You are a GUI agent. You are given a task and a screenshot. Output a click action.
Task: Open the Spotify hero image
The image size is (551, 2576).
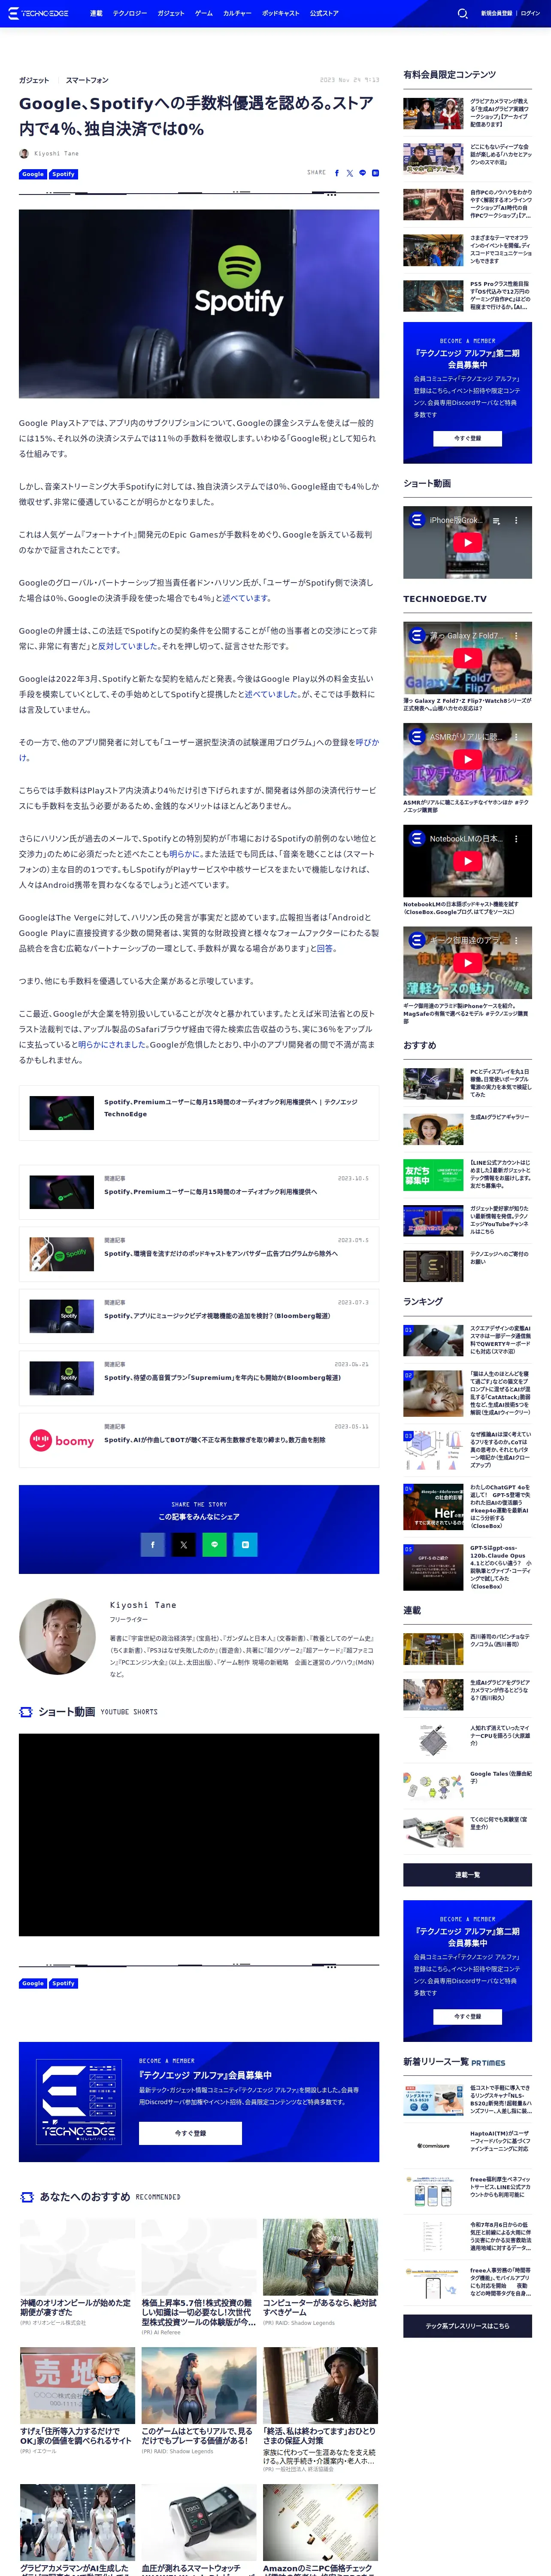point(199,304)
